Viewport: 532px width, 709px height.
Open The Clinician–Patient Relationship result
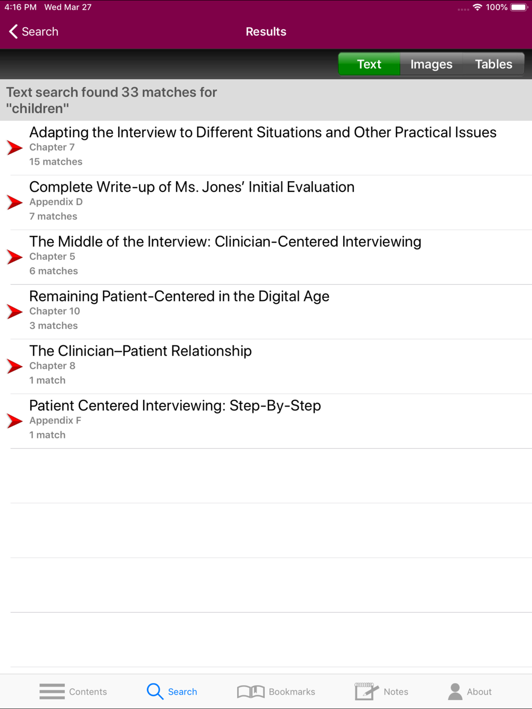271,367
